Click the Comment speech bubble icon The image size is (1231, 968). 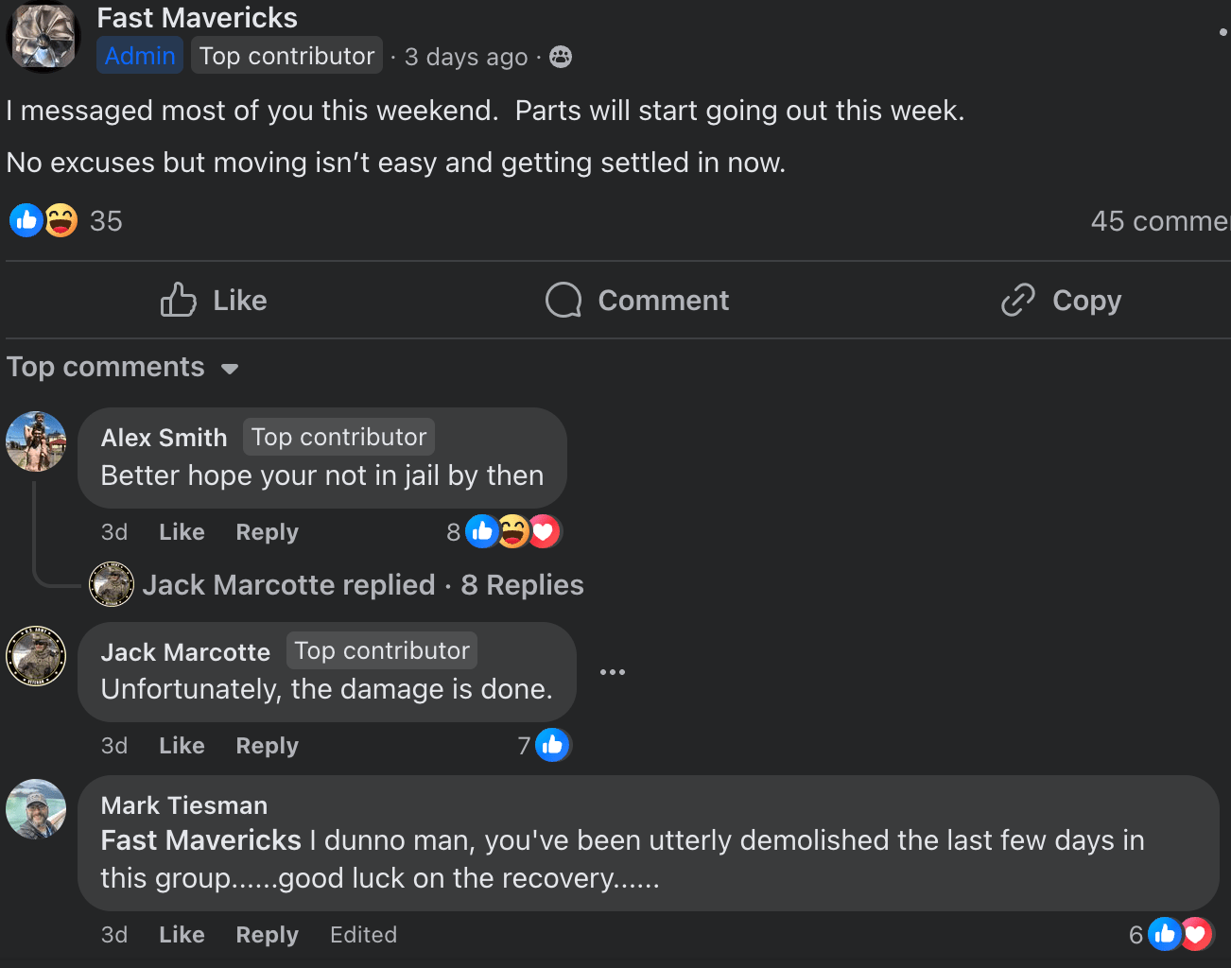[x=563, y=300]
